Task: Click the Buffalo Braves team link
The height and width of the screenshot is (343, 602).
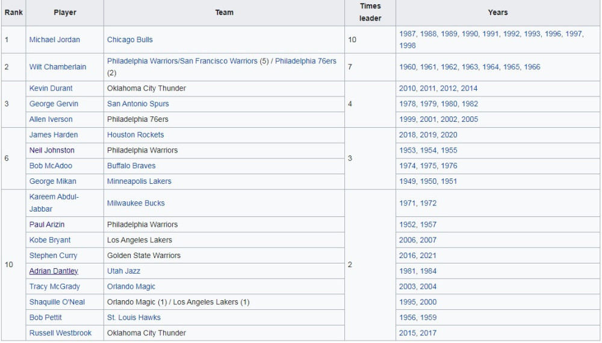Action: [x=131, y=166]
